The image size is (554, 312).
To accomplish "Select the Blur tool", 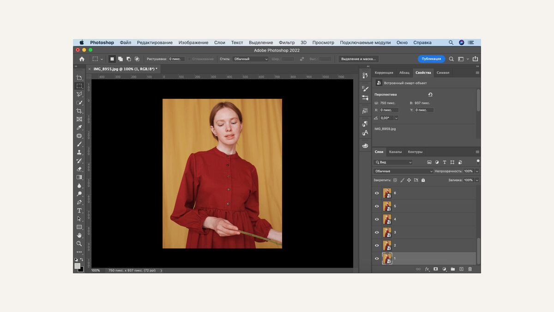I will pos(79,185).
